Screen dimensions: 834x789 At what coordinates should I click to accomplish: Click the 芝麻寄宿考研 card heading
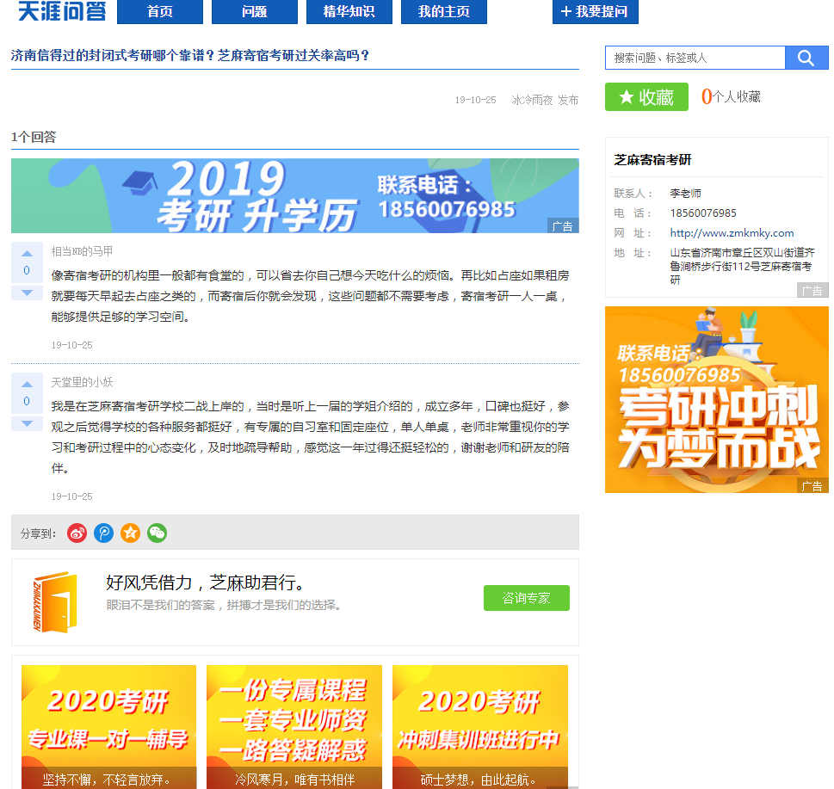(652, 160)
